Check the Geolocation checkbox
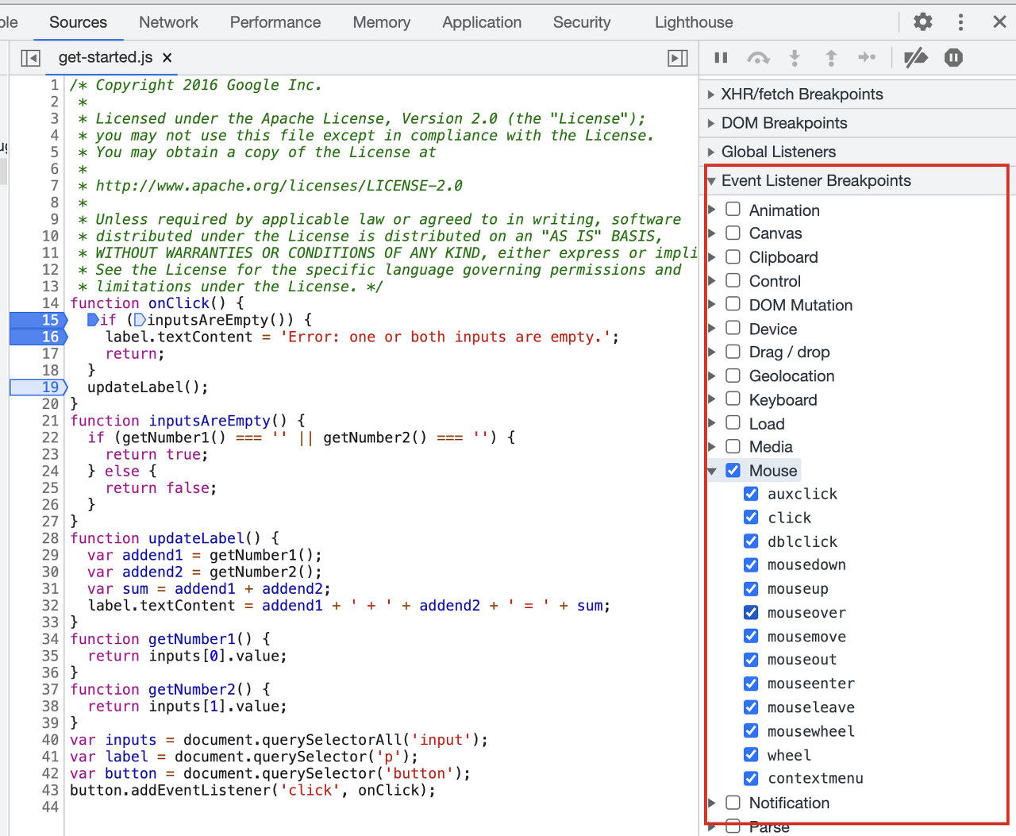This screenshot has height=836, width=1016. 733,375
